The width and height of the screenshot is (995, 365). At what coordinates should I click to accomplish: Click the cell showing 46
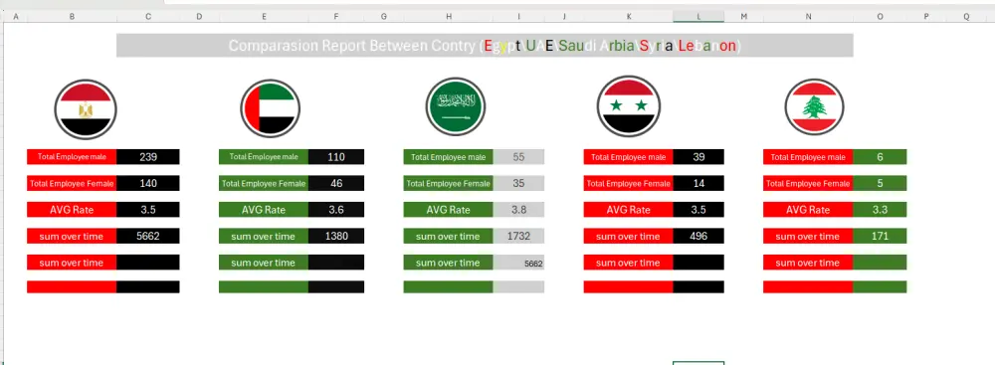tap(336, 183)
